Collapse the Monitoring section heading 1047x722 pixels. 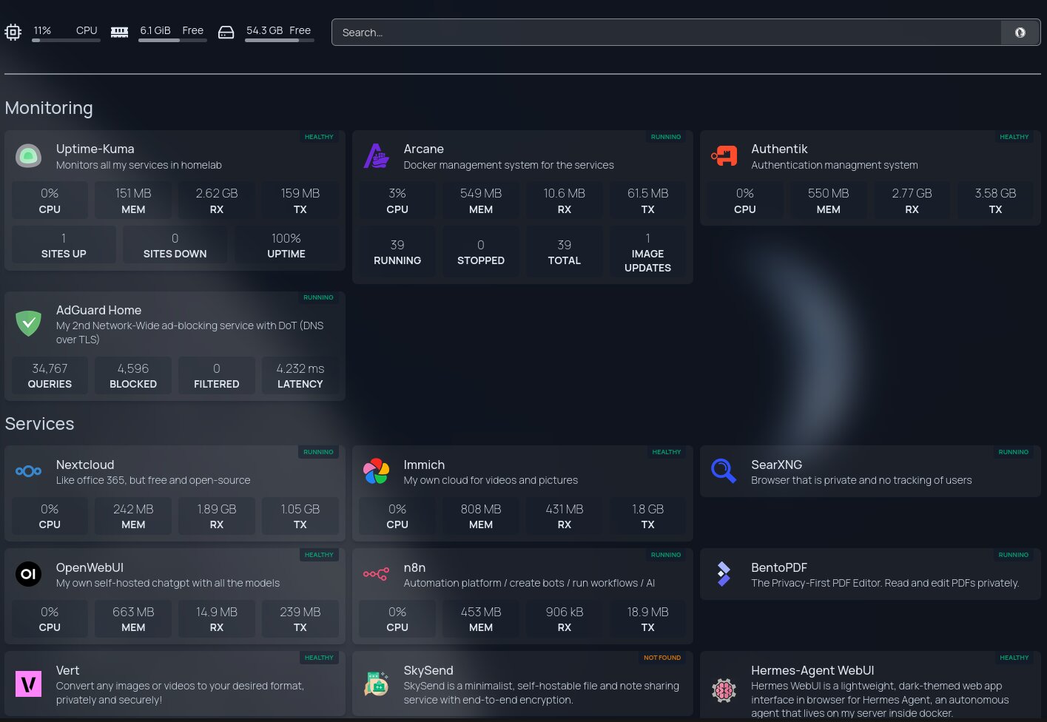point(49,108)
